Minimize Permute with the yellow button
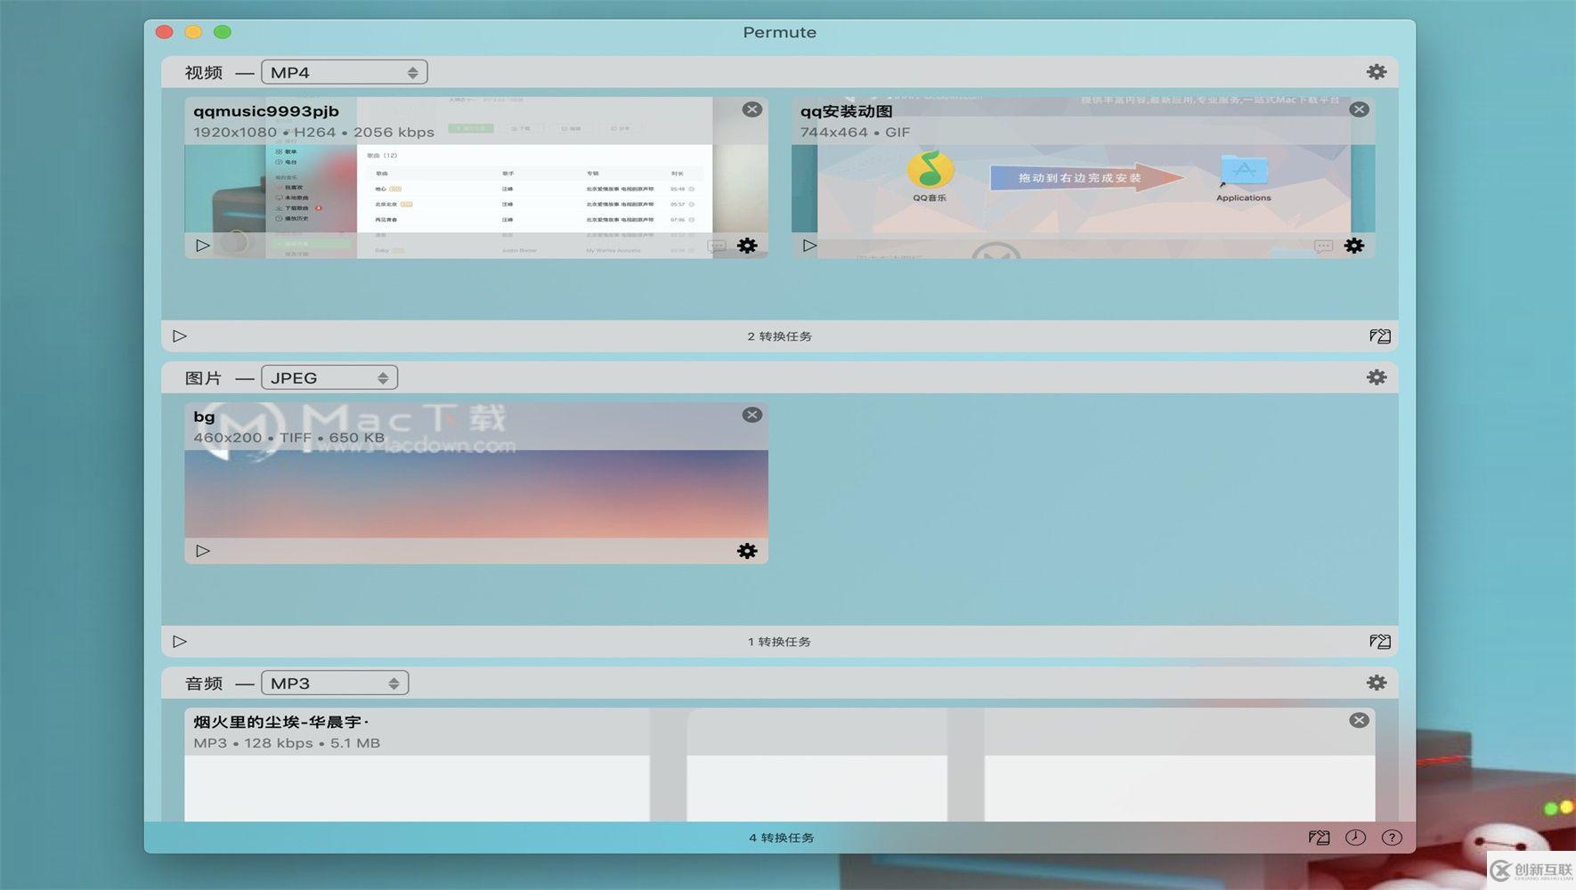Screen dimensions: 1576x890 (x=193, y=32)
